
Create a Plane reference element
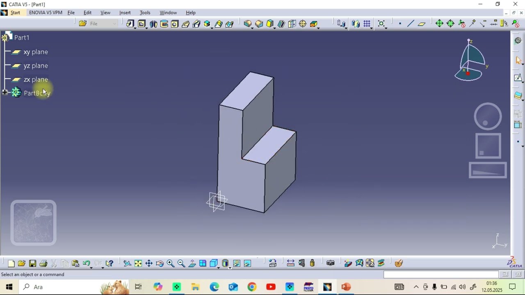point(421,24)
